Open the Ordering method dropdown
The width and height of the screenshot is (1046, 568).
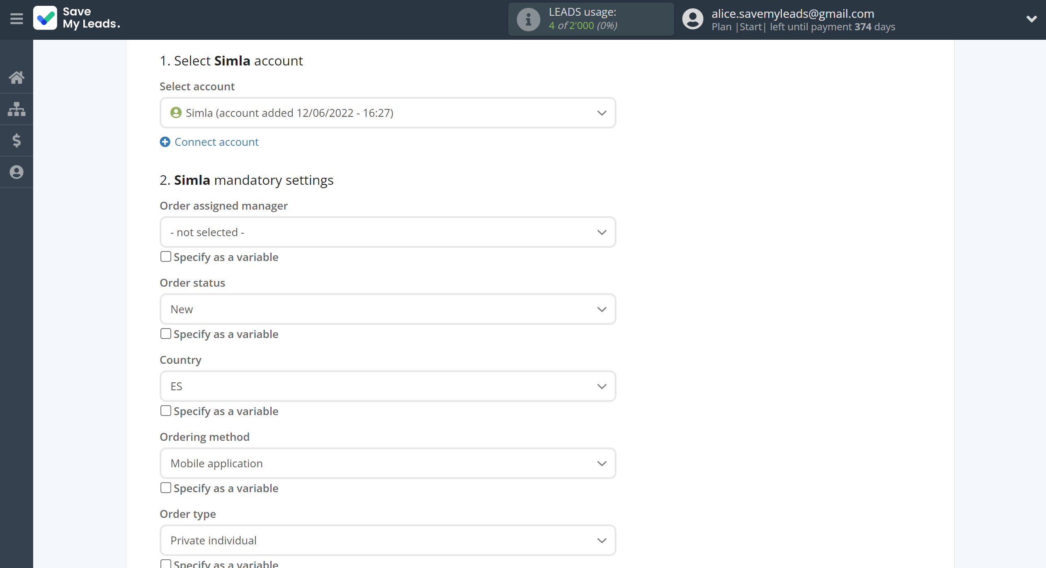388,463
